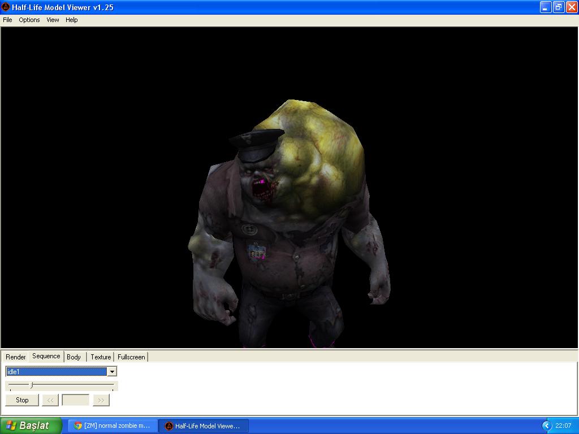
Task: Open the Options menu
Action: 29,20
